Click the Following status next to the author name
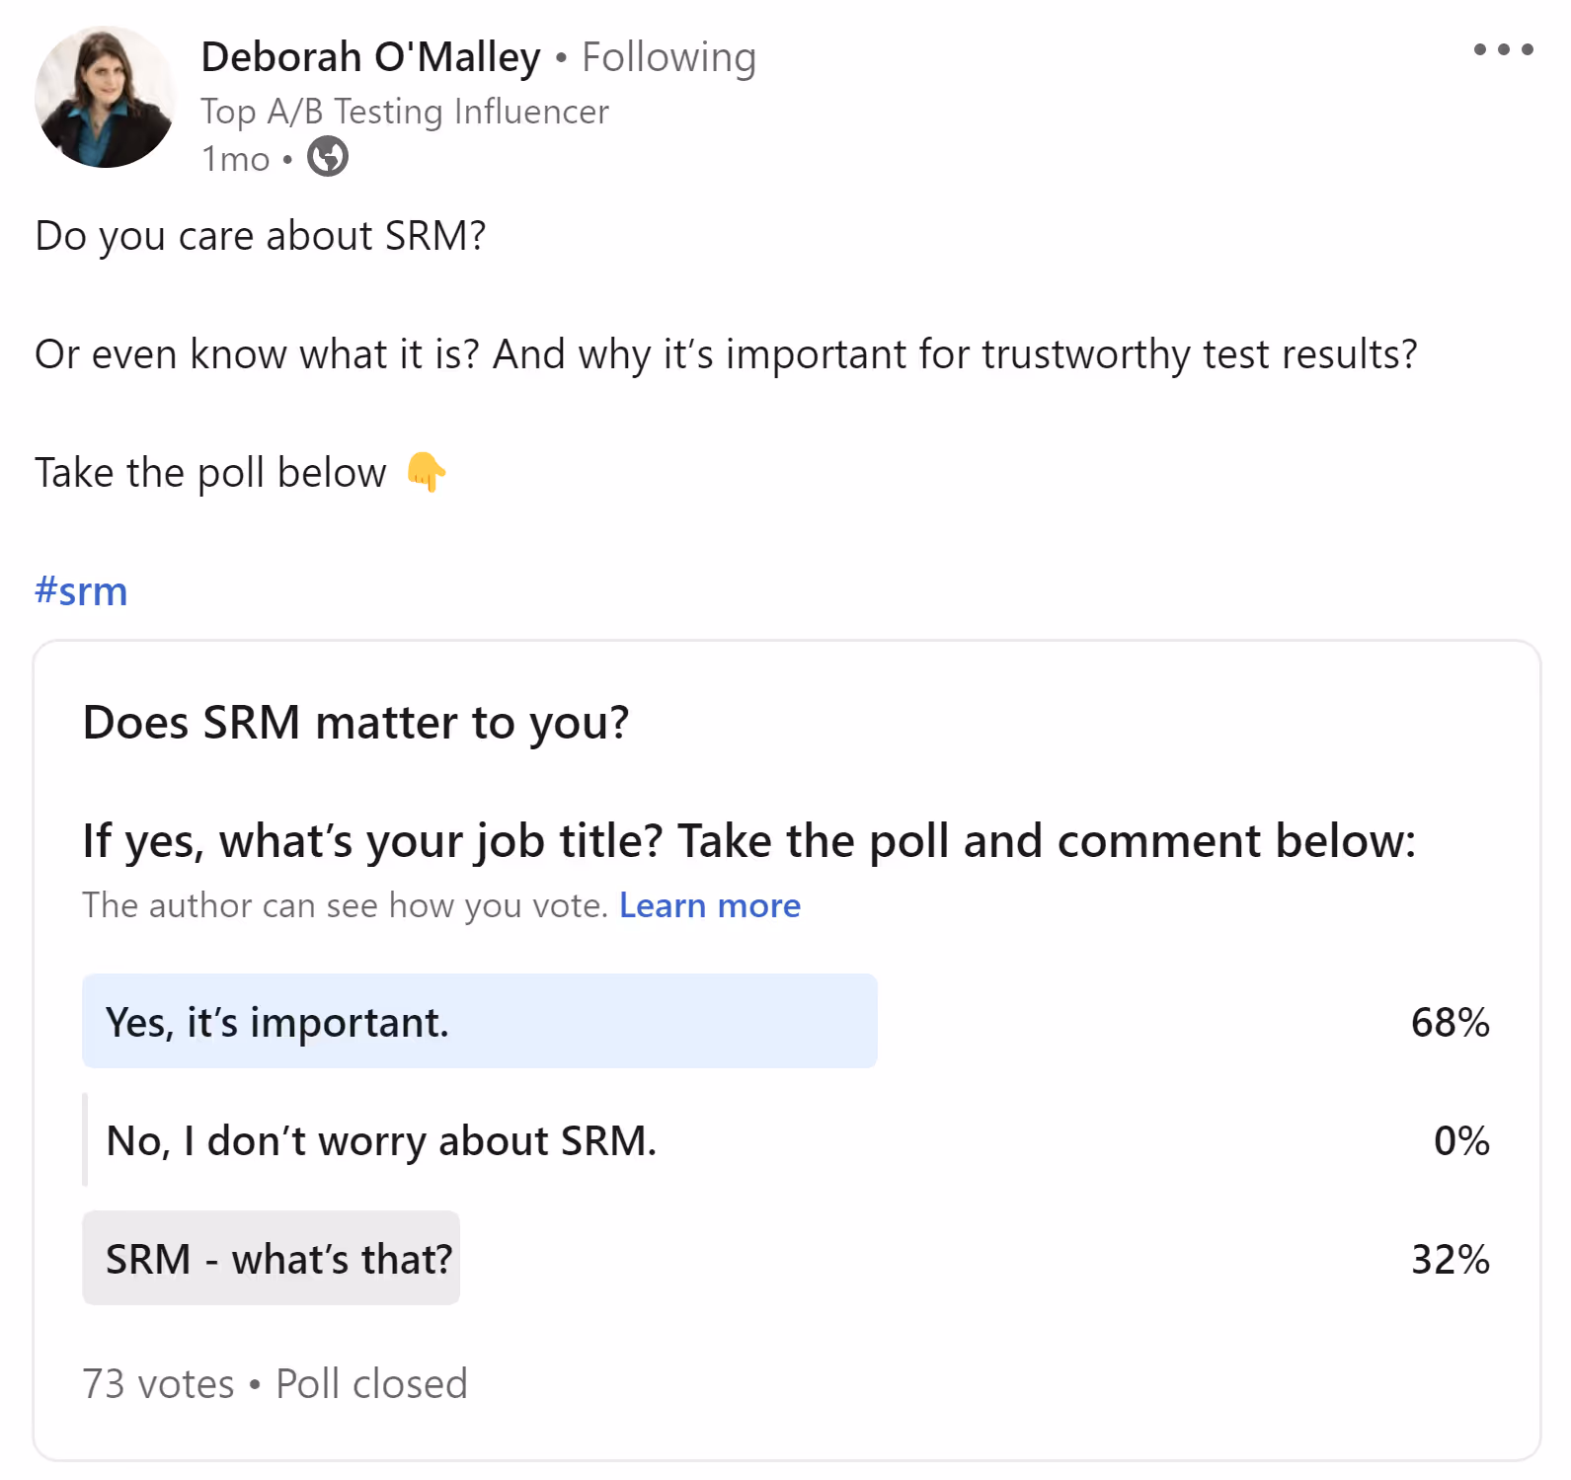Image resolution: width=1571 pixels, height=1480 pixels. pos(670,56)
